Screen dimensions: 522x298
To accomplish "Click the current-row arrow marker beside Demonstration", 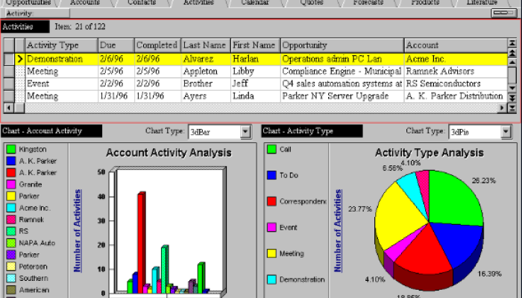I will coord(20,59).
